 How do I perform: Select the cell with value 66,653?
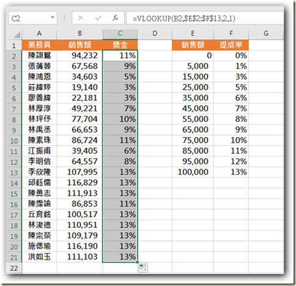[x=80, y=130]
